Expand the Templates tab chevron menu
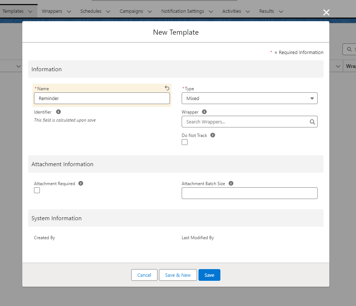The height and width of the screenshot is (306, 356). coord(30,12)
